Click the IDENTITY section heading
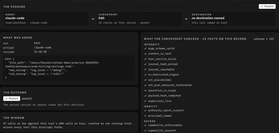The height and width of the screenshot is (133, 279). (x=151, y=107)
